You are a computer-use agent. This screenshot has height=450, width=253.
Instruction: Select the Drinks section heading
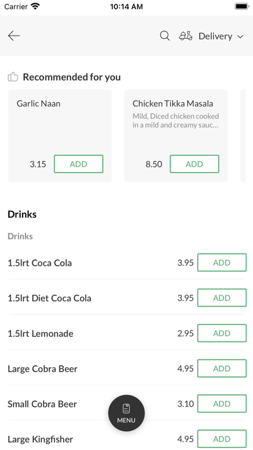(22, 215)
